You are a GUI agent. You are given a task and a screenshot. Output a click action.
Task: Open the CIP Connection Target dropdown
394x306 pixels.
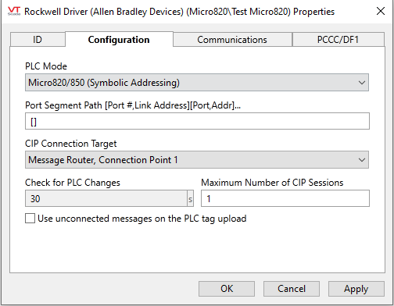[197, 160]
